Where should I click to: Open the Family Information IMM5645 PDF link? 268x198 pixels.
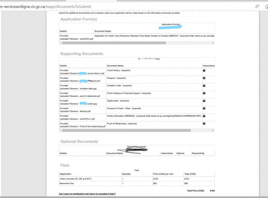pyautogui.click(x=174, y=116)
